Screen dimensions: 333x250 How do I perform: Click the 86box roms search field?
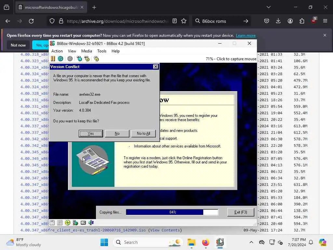point(221,21)
